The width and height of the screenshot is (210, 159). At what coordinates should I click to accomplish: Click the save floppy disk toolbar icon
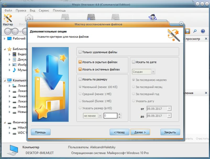point(187,31)
